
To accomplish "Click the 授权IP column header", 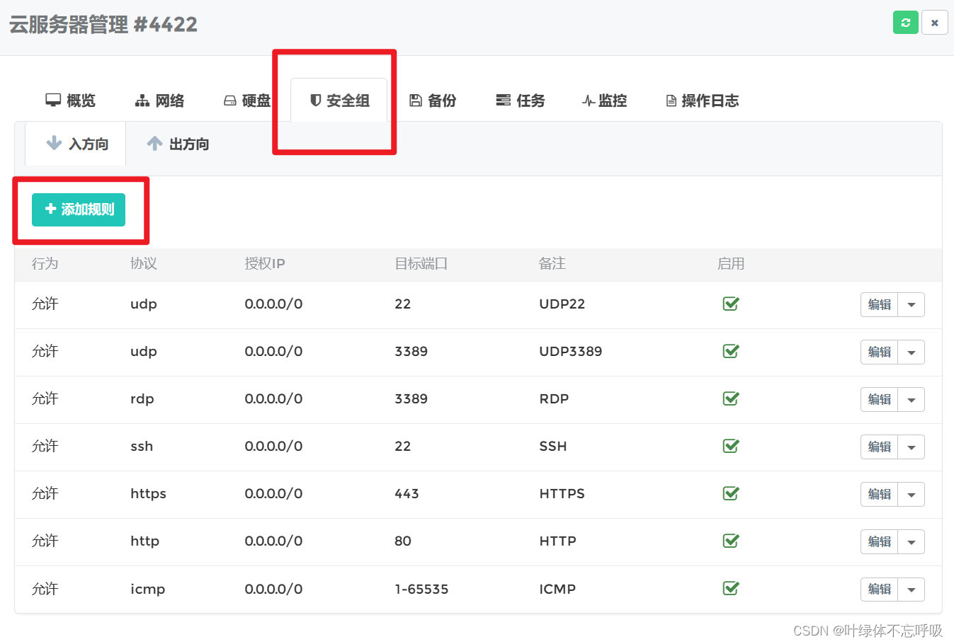I will (x=265, y=263).
